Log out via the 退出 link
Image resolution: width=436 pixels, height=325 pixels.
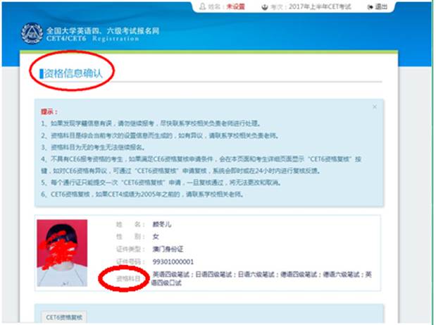coord(381,6)
